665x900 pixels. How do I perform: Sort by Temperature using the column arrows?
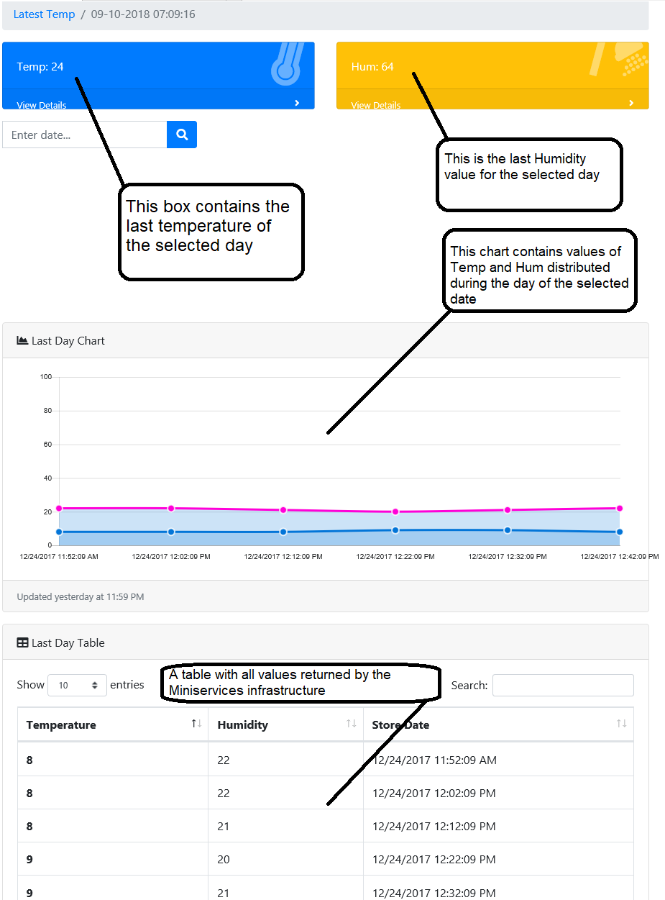pos(196,723)
